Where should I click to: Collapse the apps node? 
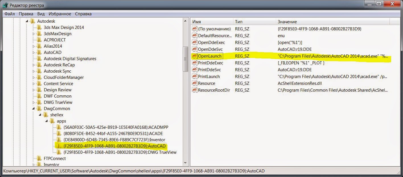click(x=47, y=121)
